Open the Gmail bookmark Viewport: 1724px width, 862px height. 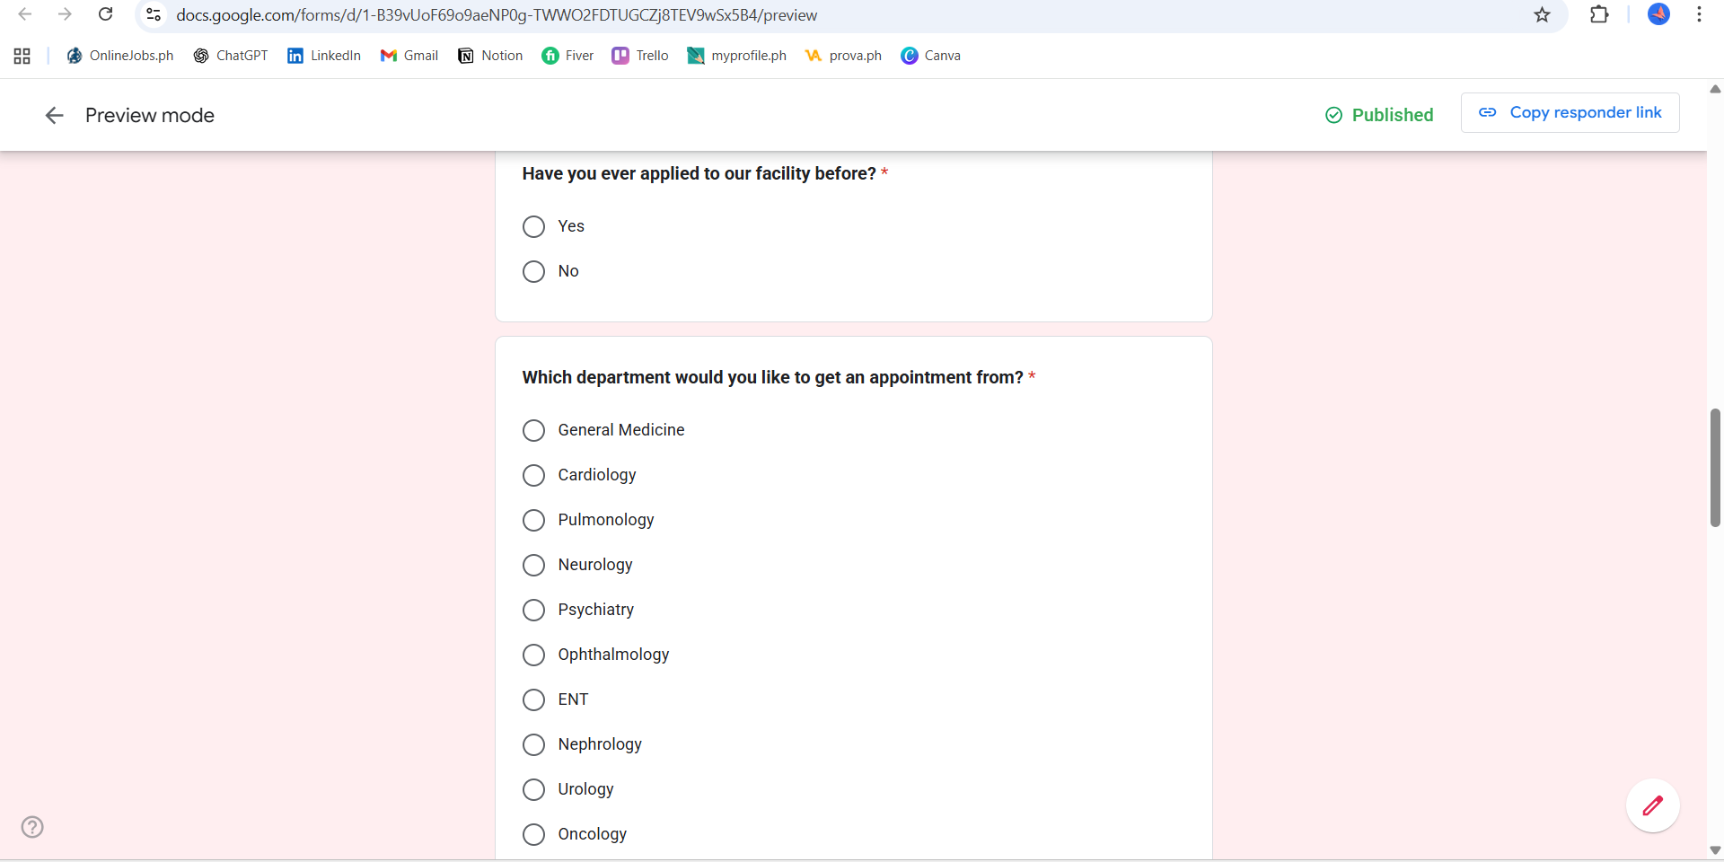tap(409, 56)
